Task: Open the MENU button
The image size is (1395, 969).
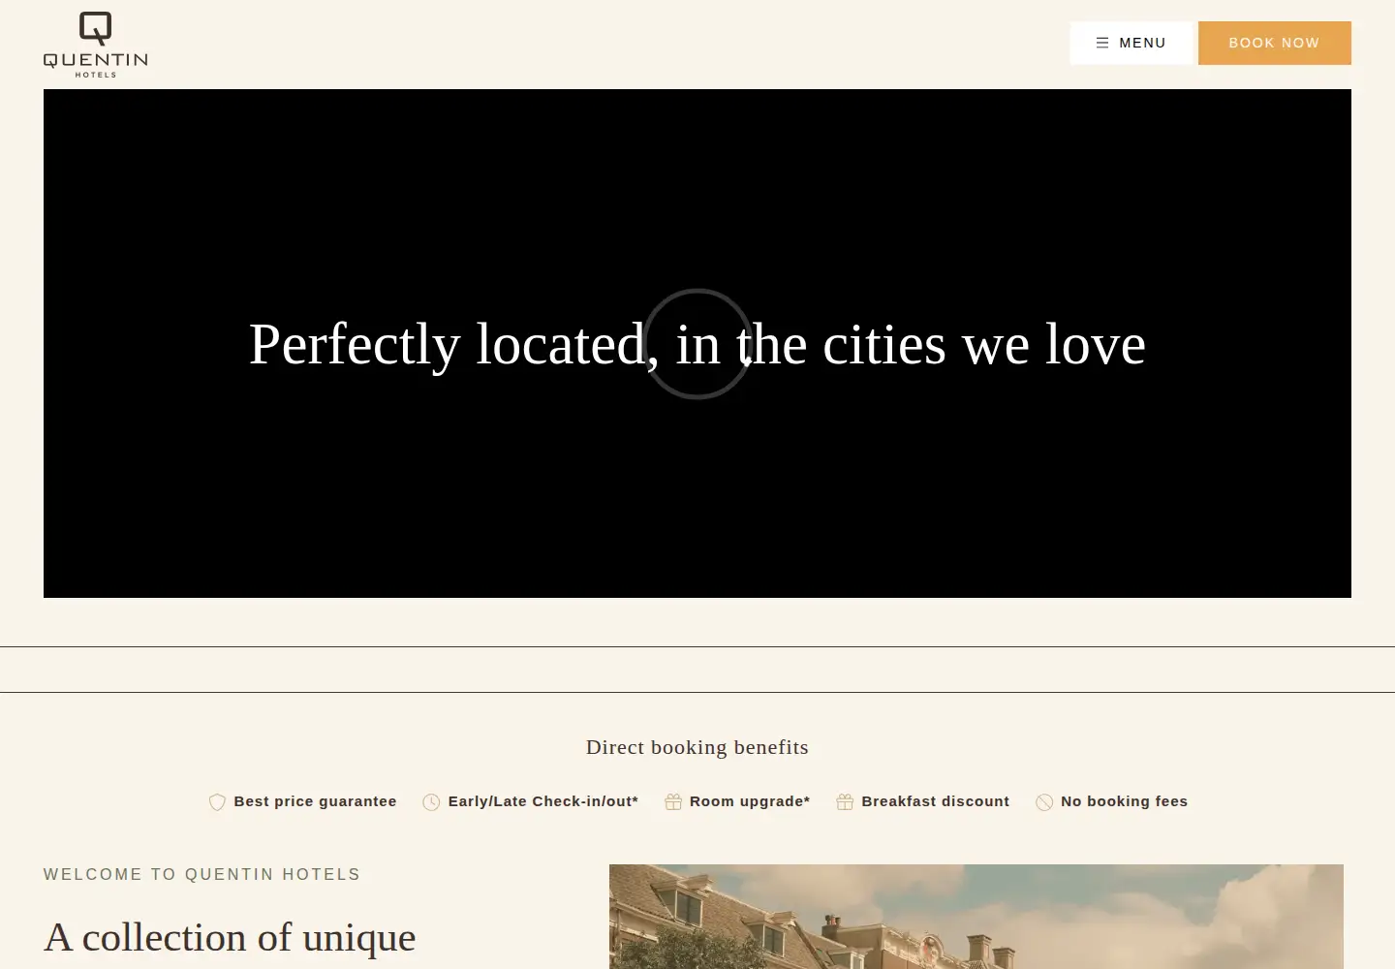Action: [1131, 43]
